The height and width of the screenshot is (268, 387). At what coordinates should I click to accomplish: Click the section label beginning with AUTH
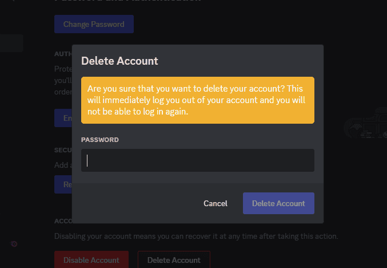(62, 53)
